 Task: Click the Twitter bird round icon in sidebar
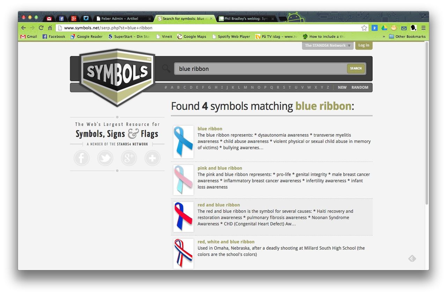pyautogui.click(x=105, y=158)
